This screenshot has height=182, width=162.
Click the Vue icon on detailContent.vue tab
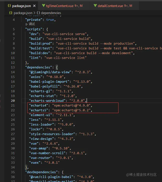(x=95, y=6)
